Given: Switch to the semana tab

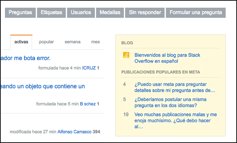Looking at the screenshot, I should coord(72,42).
